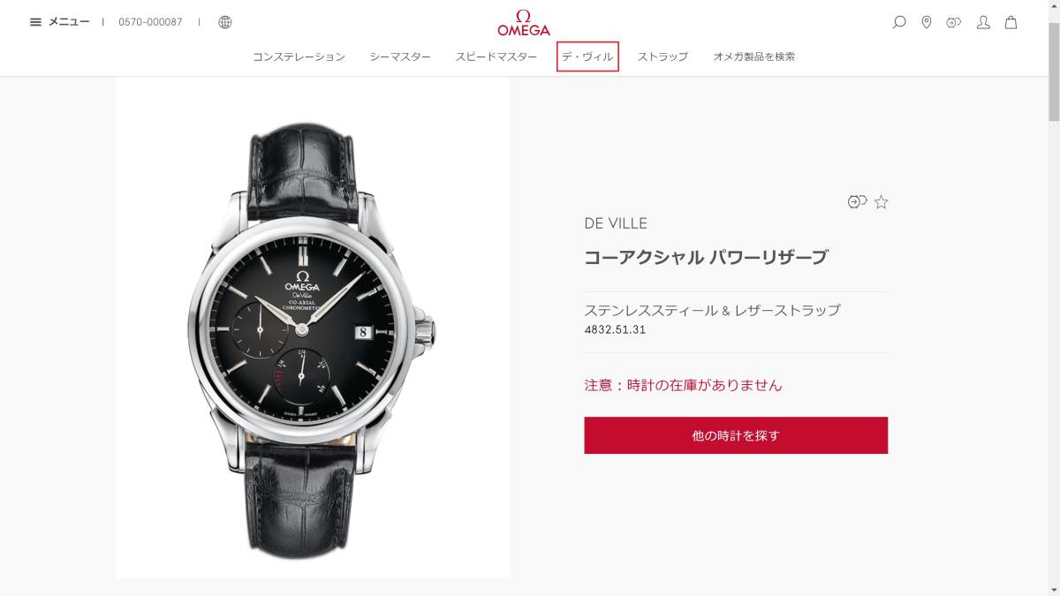Click the globe language selector icon
The width and height of the screenshot is (1060, 596).
pos(225,22)
